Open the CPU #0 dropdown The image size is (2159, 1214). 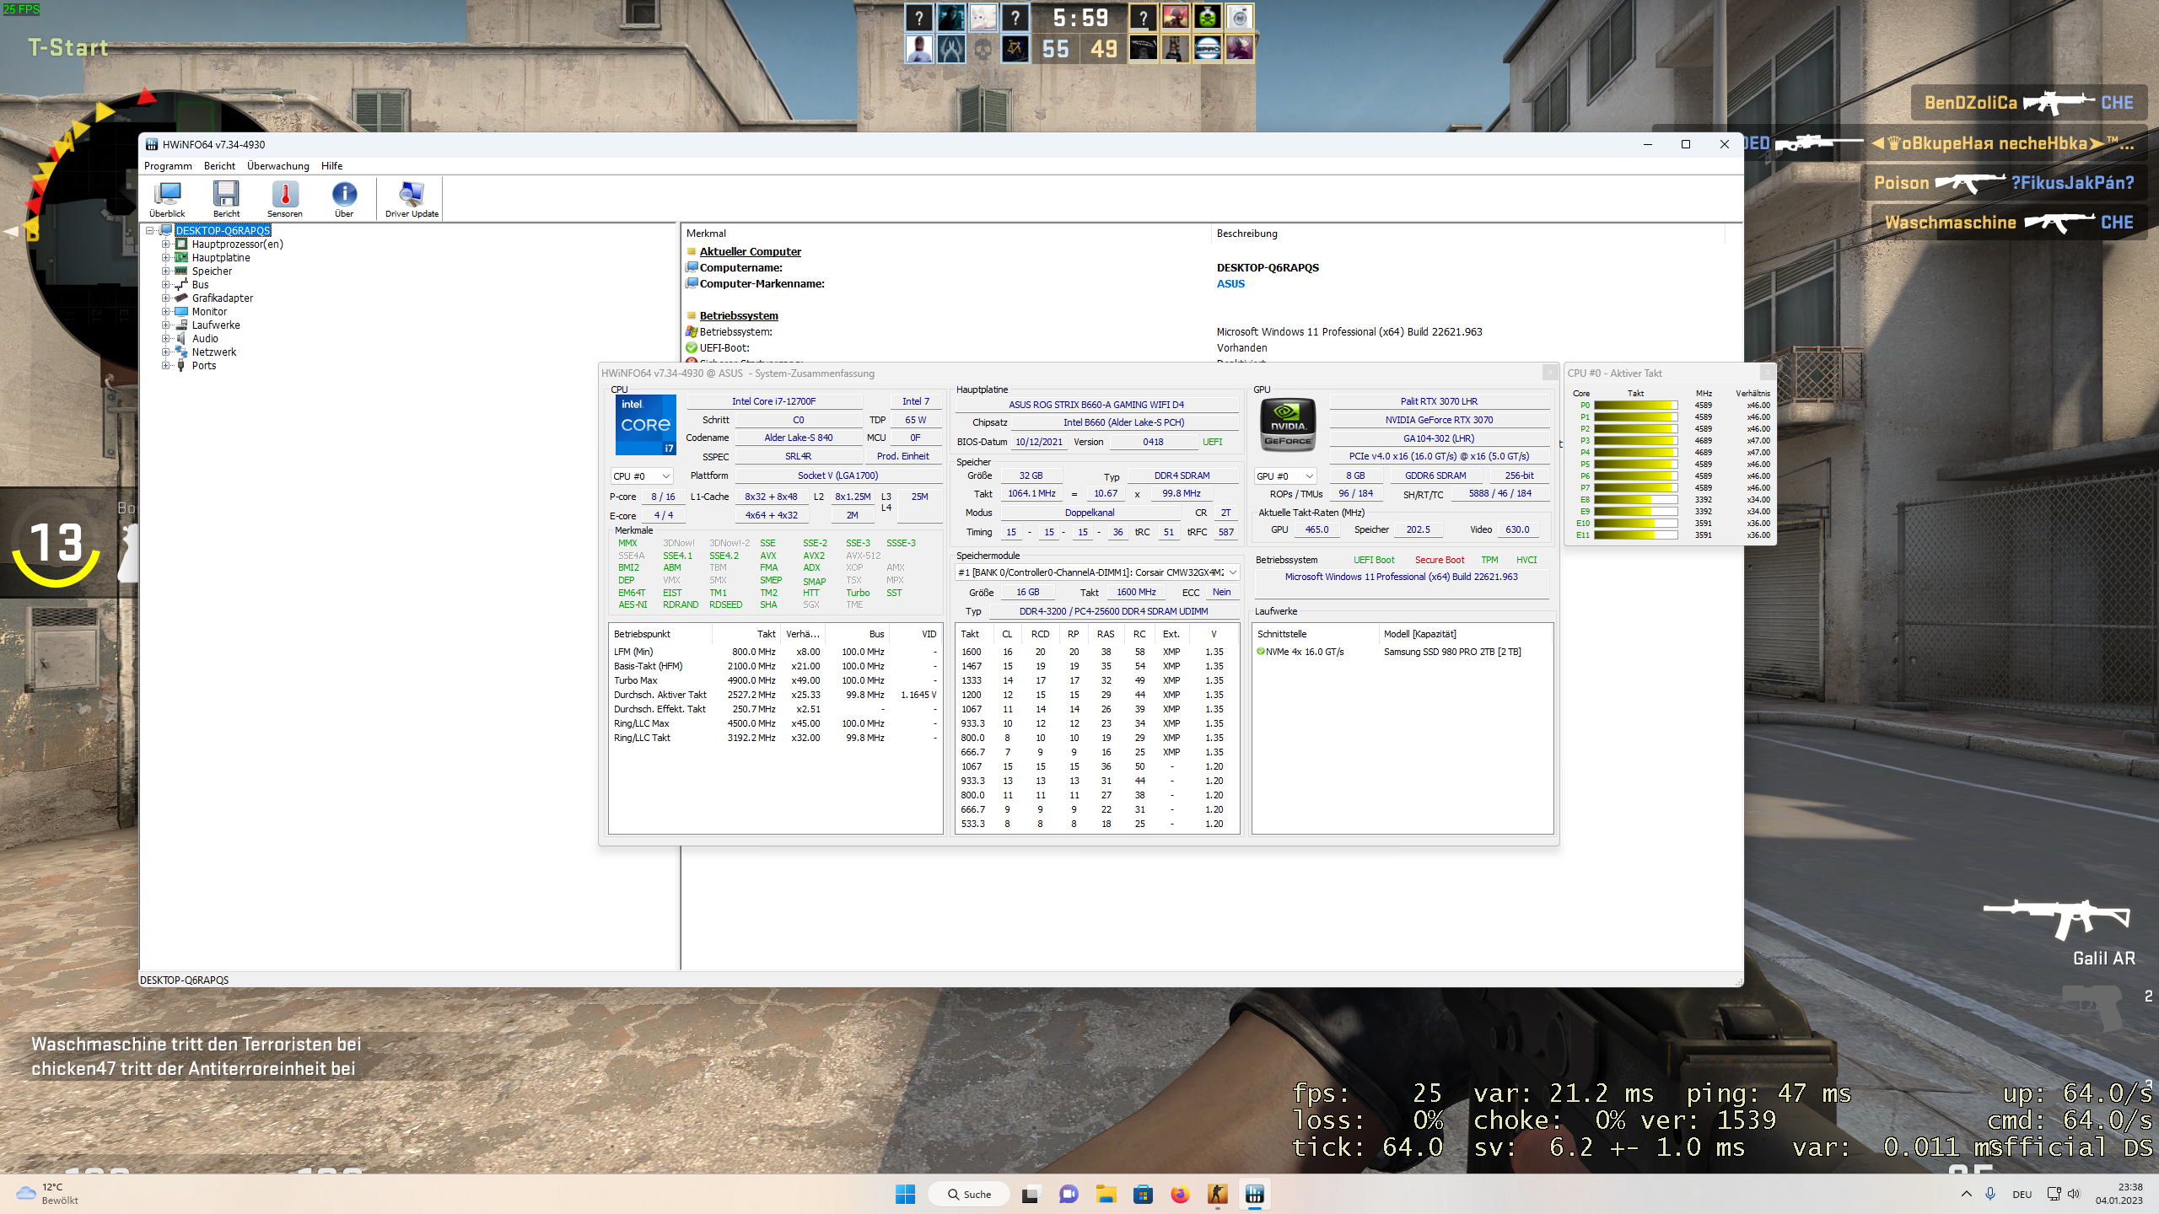coord(641,476)
